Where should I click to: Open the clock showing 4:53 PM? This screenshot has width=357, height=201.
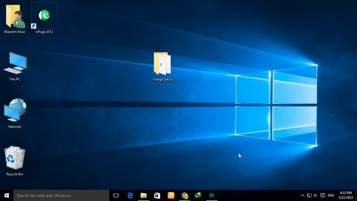[346, 195]
